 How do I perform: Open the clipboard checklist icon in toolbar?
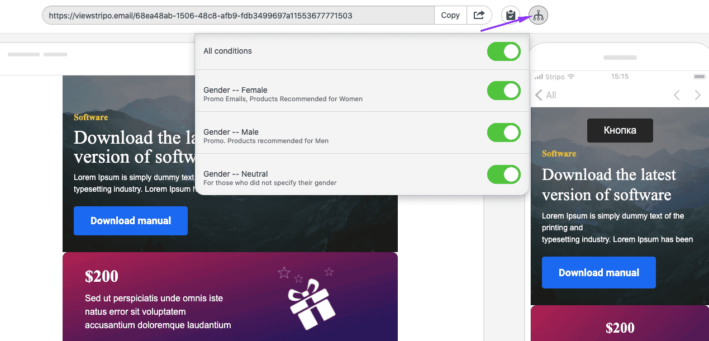pos(510,15)
